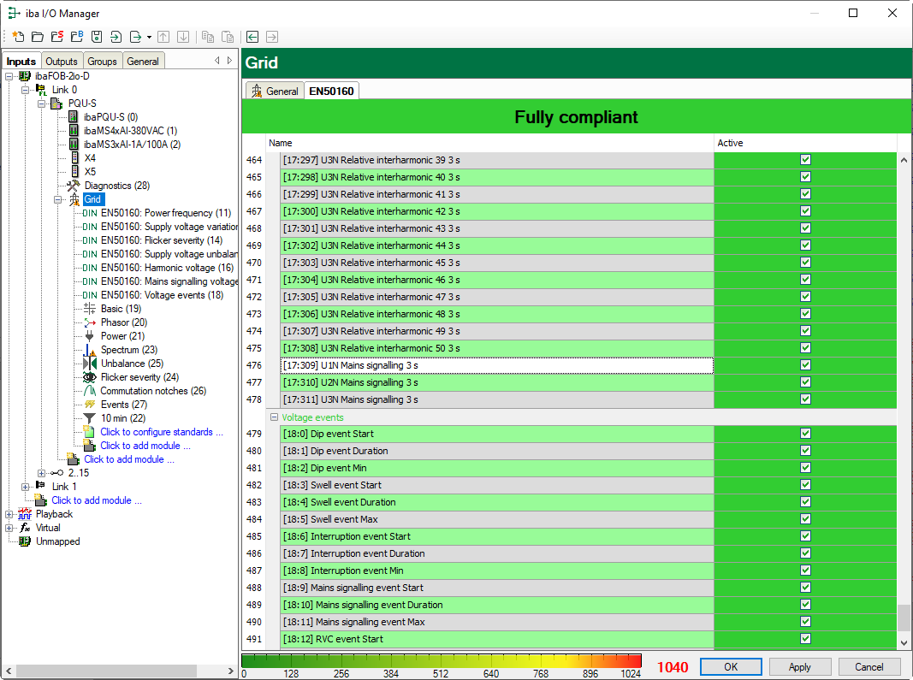Switch to the Outputs tab
Screen dimensions: 913x680
point(62,62)
